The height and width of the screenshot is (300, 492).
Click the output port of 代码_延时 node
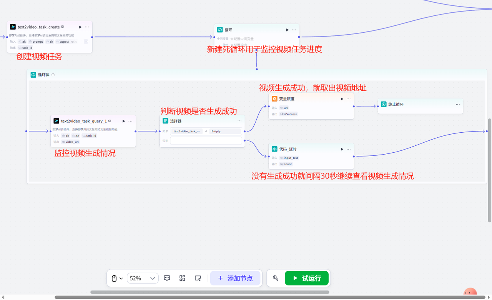pos(354,156)
